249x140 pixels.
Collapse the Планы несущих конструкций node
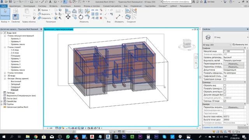click(5, 36)
